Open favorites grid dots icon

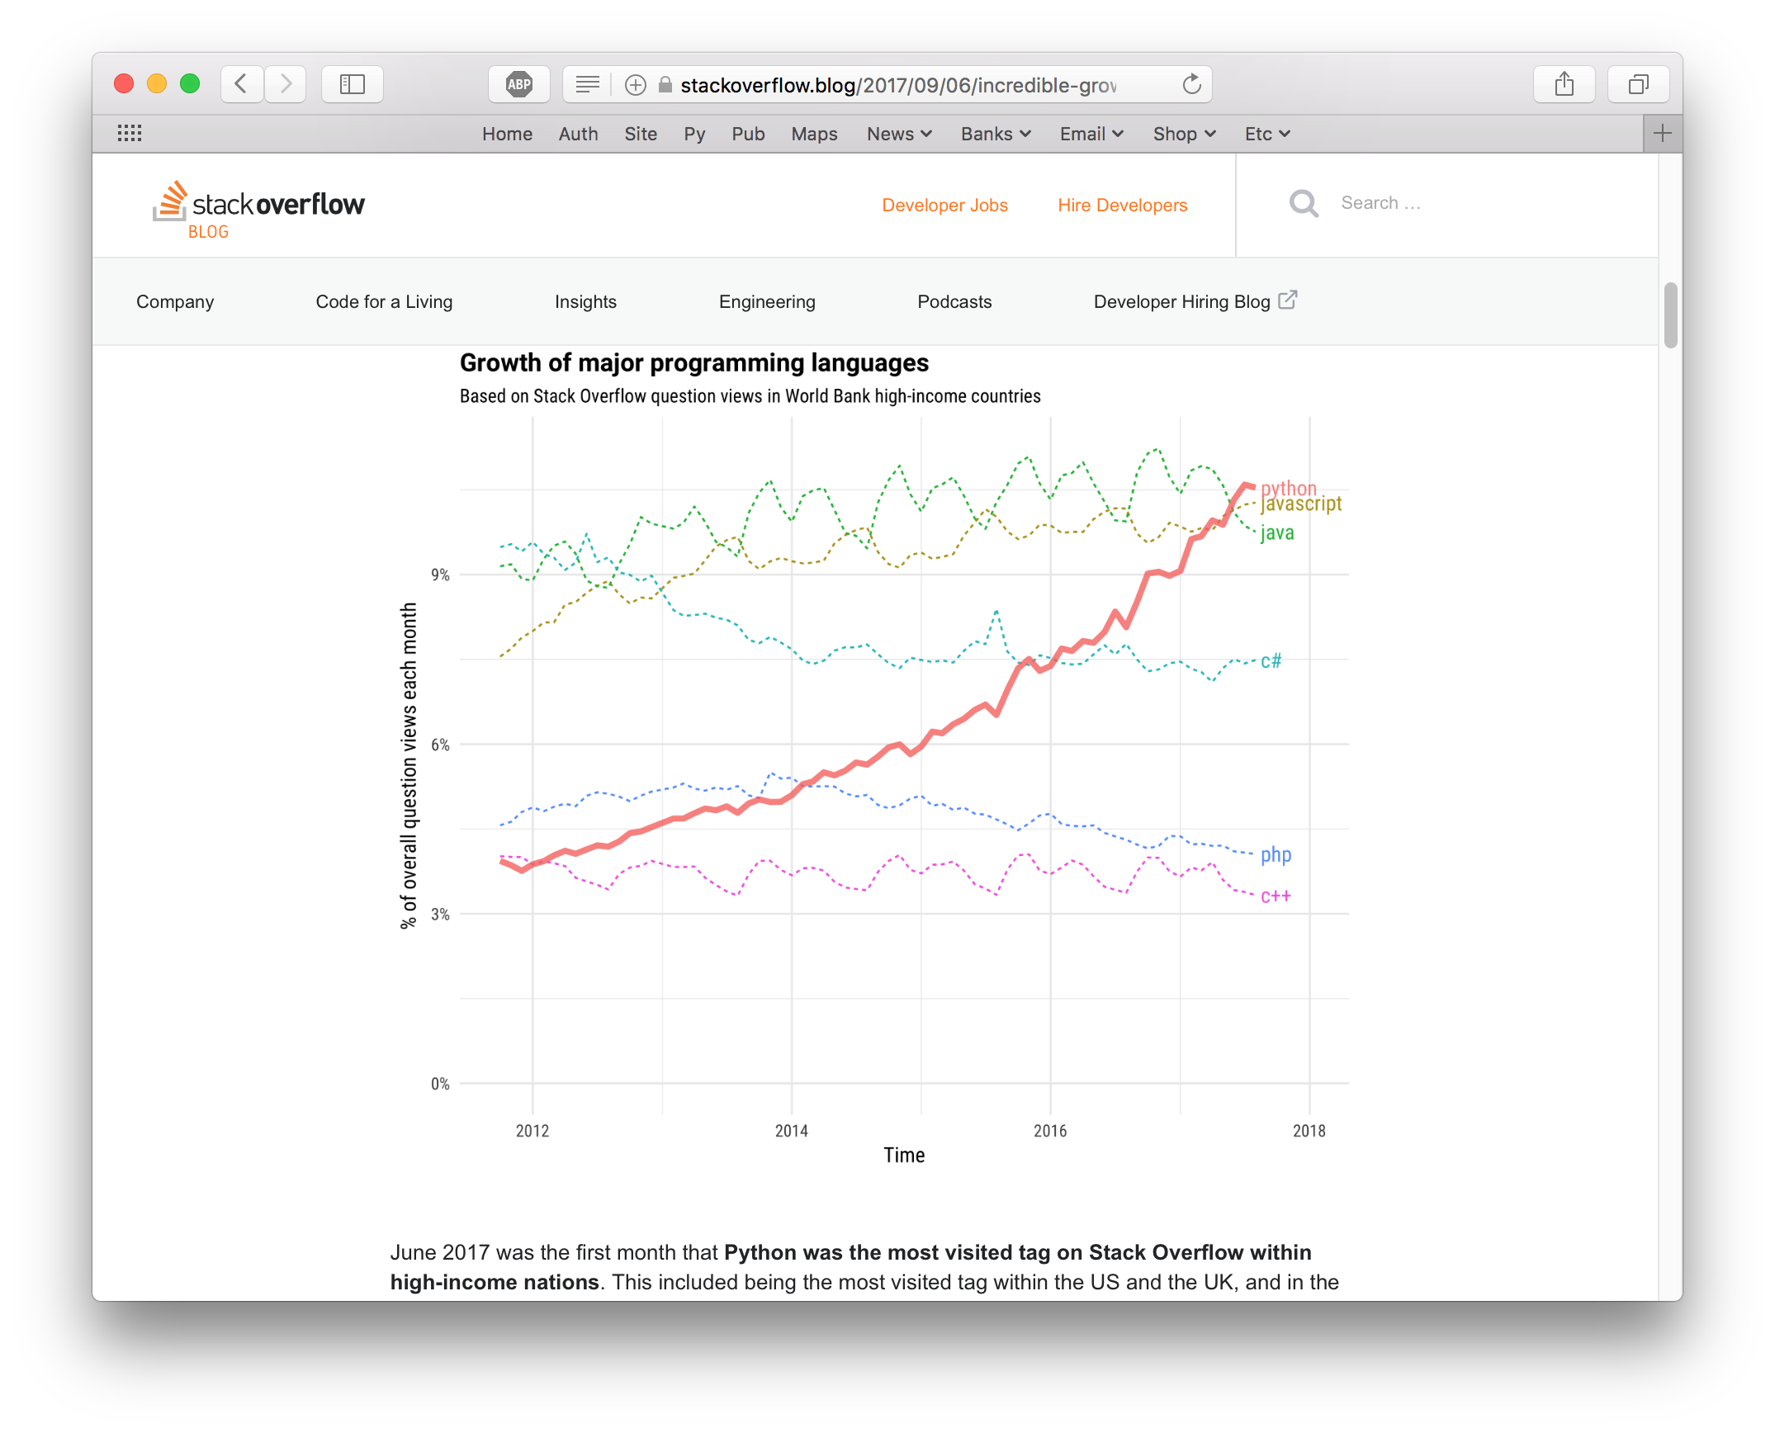click(130, 134)
